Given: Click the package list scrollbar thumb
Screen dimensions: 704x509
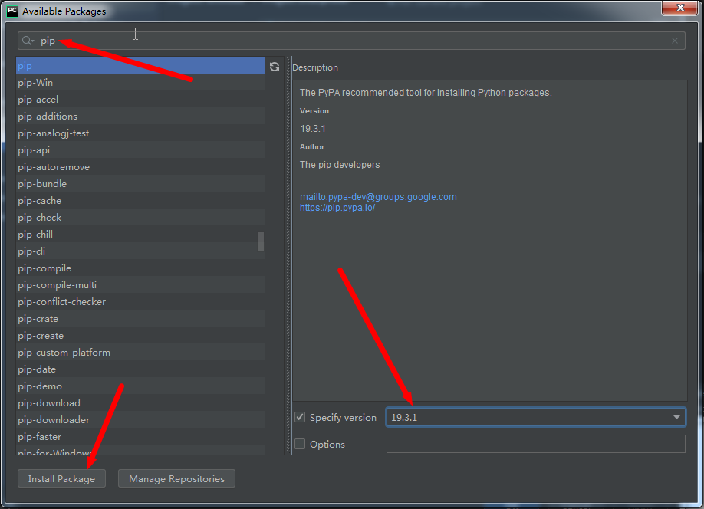Looking at the screenshot, I should tap(261, 241).
